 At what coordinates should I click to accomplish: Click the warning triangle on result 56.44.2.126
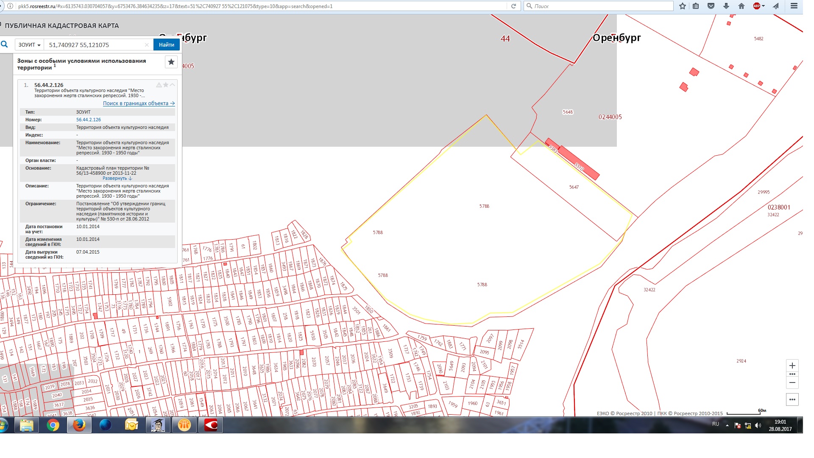coord(159,85)
